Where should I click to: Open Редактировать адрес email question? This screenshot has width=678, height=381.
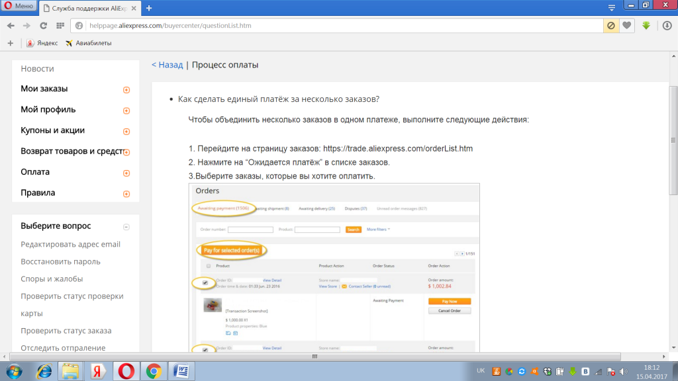coord(70,244)
